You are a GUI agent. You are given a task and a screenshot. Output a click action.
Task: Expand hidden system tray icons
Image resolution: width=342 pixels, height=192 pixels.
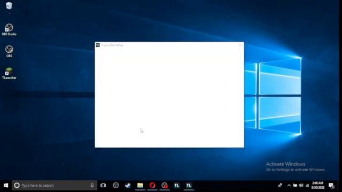tap(289, 186)
